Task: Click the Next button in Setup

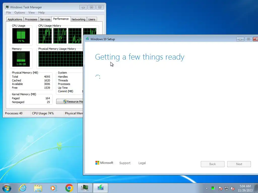Action: pyautogui.click(x=239, y=164)
